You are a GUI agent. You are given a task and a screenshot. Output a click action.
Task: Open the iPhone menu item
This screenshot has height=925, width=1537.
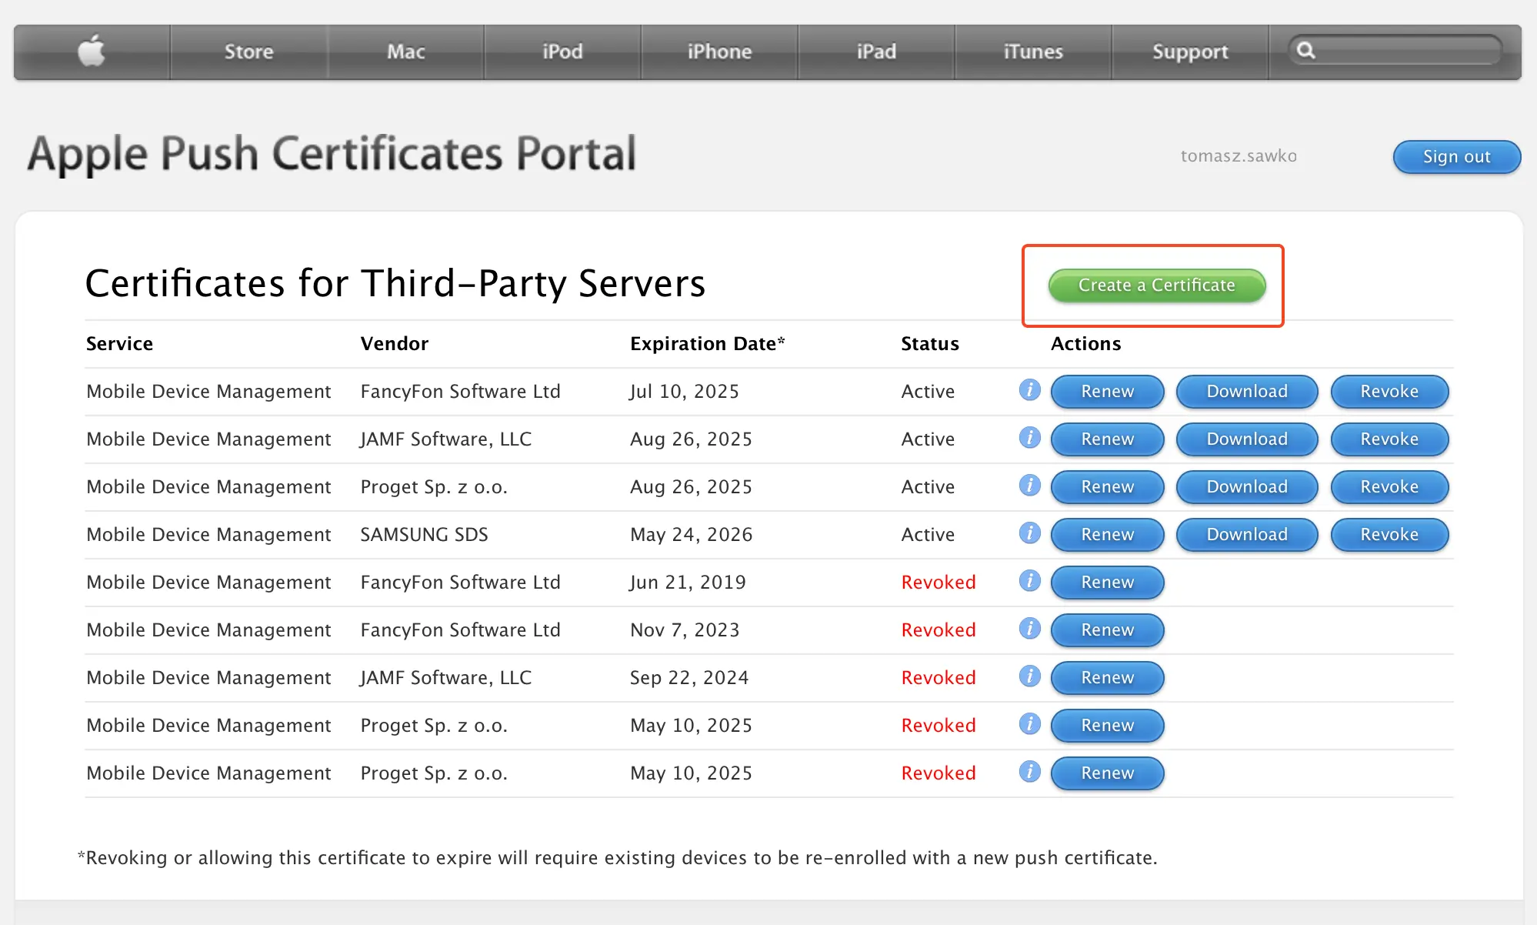719,52
